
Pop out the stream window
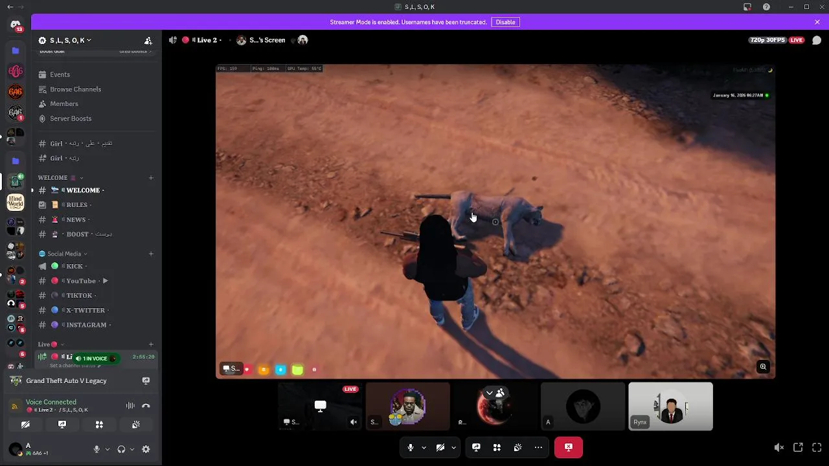coord(798,447)
